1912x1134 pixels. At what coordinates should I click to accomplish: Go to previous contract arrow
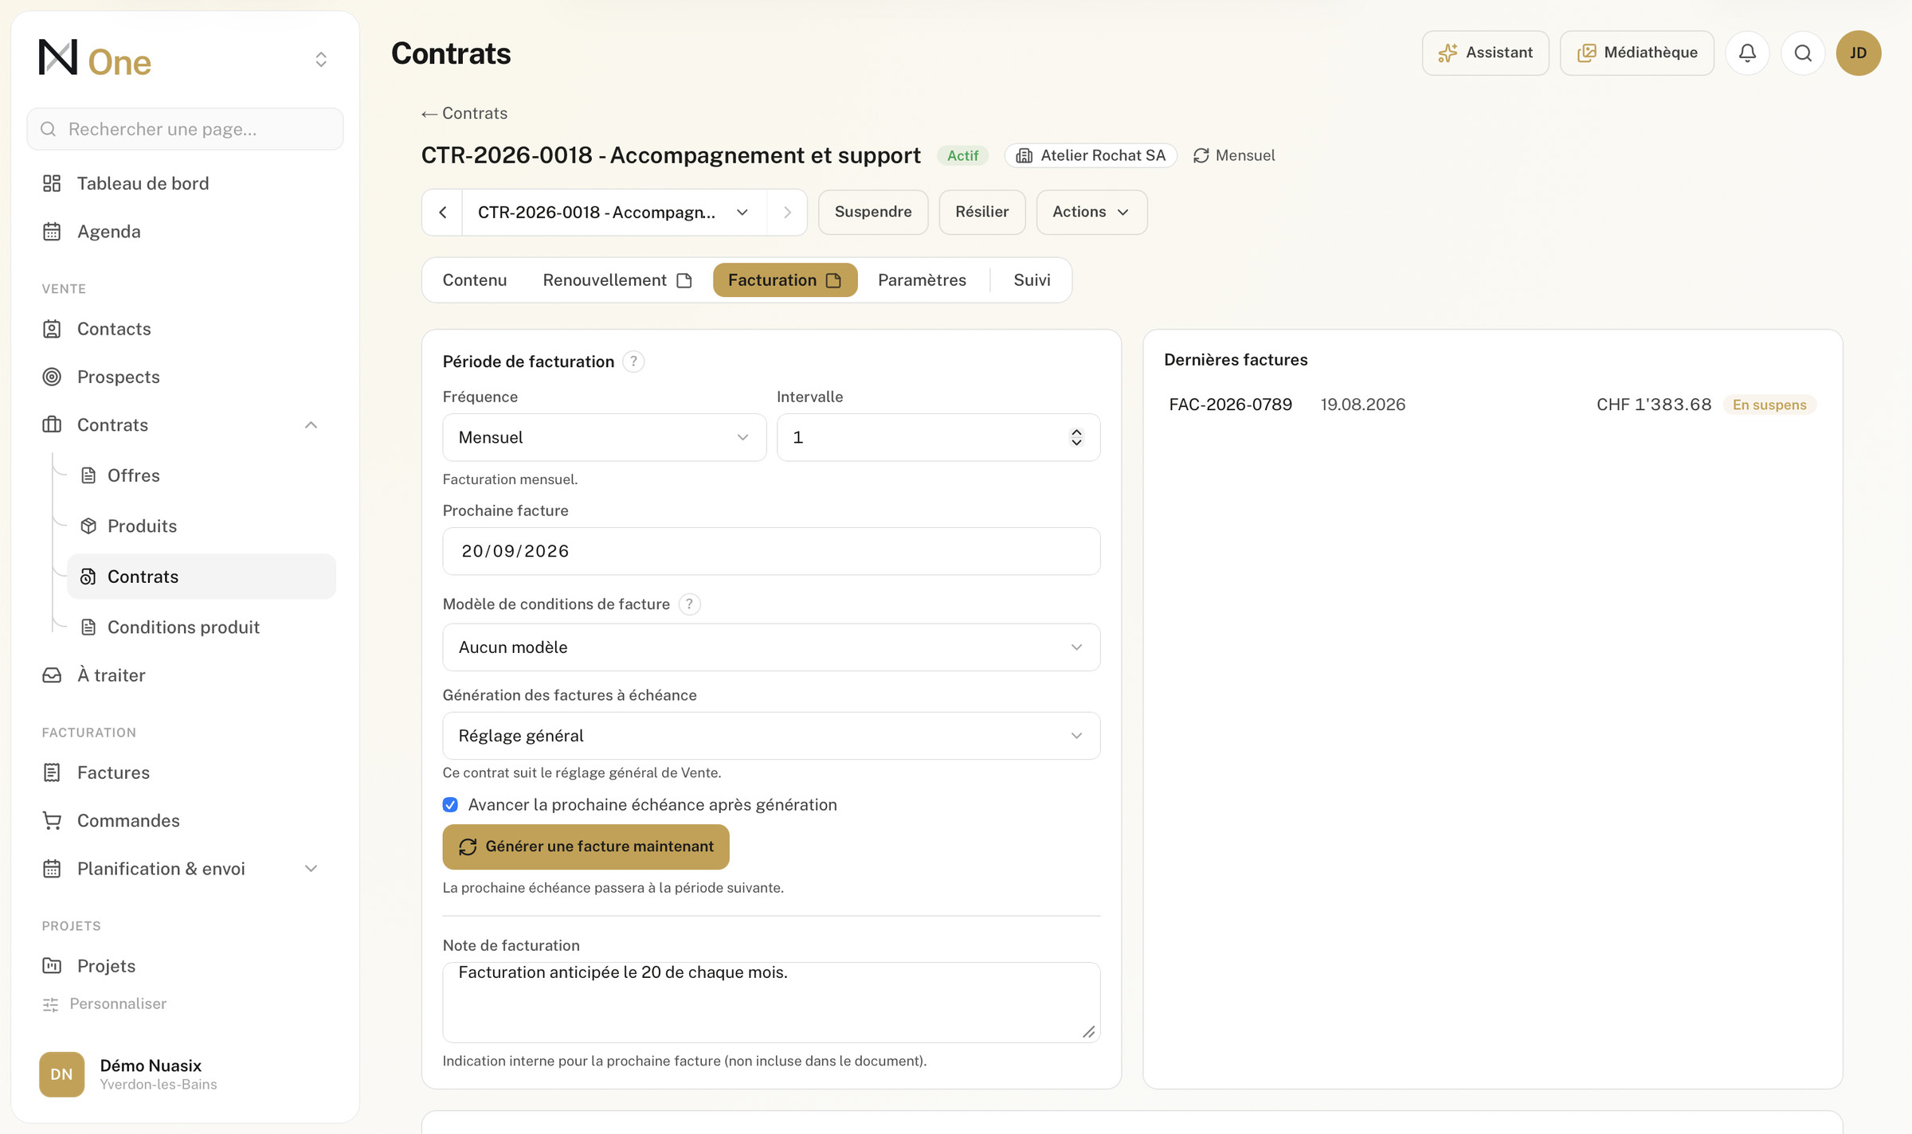pyautogui.click(x=443, y=213)
